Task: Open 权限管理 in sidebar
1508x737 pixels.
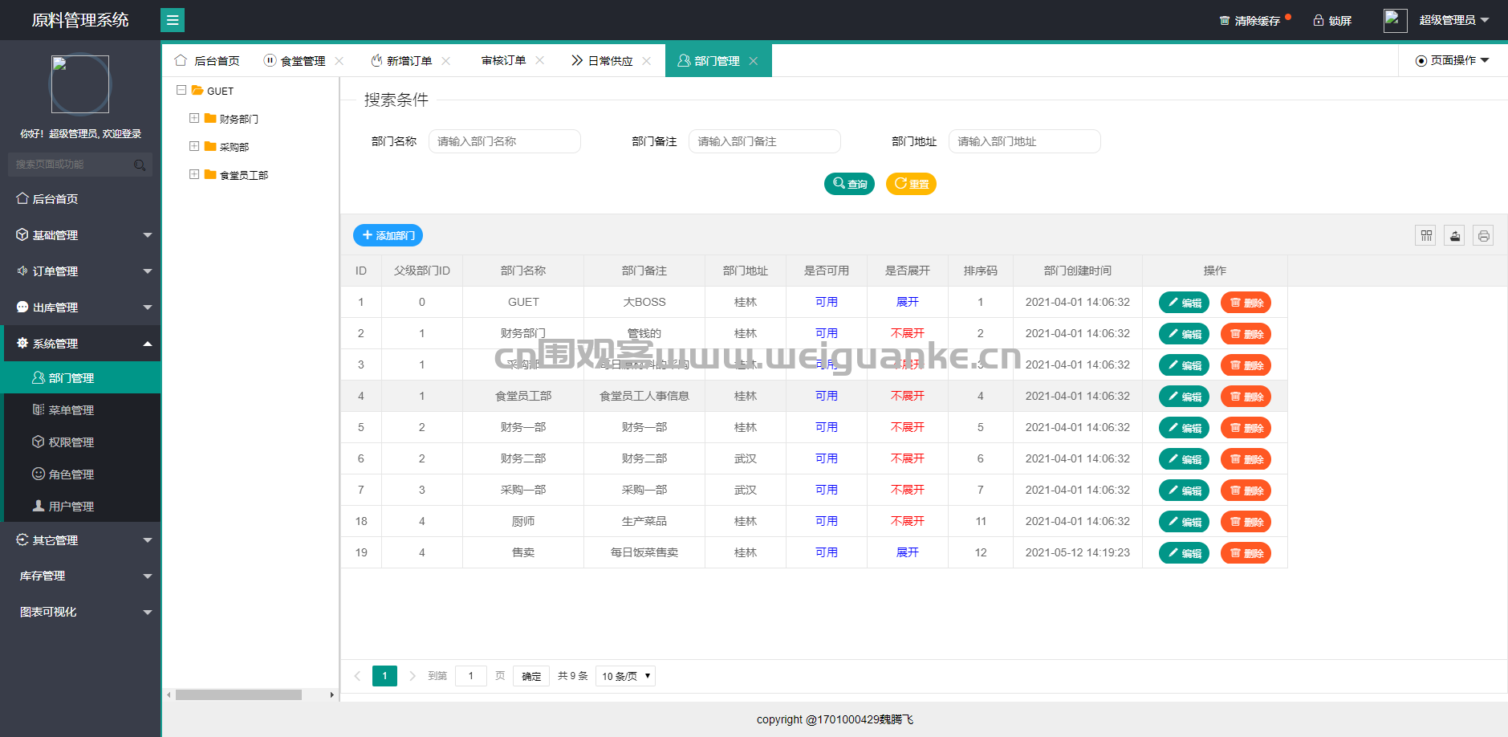Action: pos(82,442)
